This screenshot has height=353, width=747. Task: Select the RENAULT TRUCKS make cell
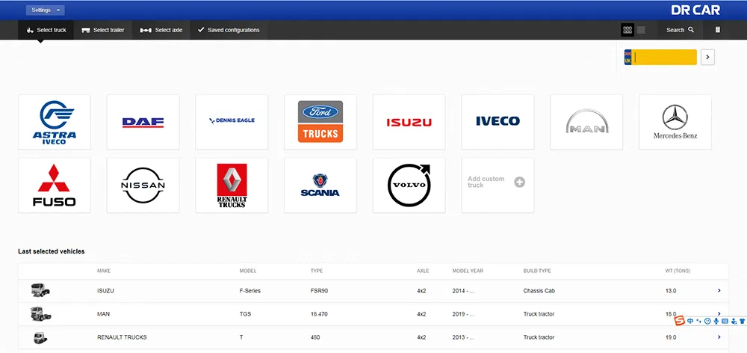pos(122,337)
